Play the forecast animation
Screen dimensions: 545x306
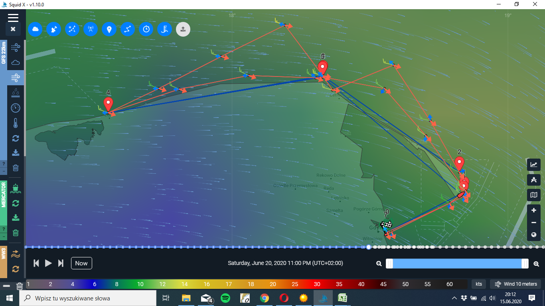pyautogui.click(x=48, y=263)
